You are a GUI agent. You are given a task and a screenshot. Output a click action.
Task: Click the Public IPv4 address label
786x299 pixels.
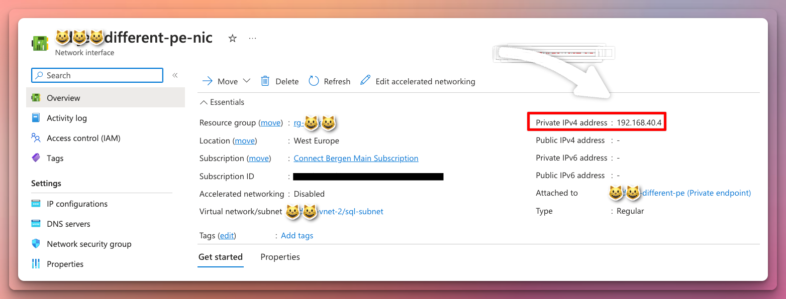(x=570, y=140)
